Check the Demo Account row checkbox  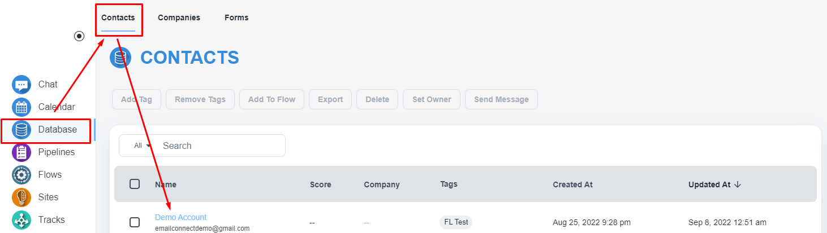click(135, 222)
